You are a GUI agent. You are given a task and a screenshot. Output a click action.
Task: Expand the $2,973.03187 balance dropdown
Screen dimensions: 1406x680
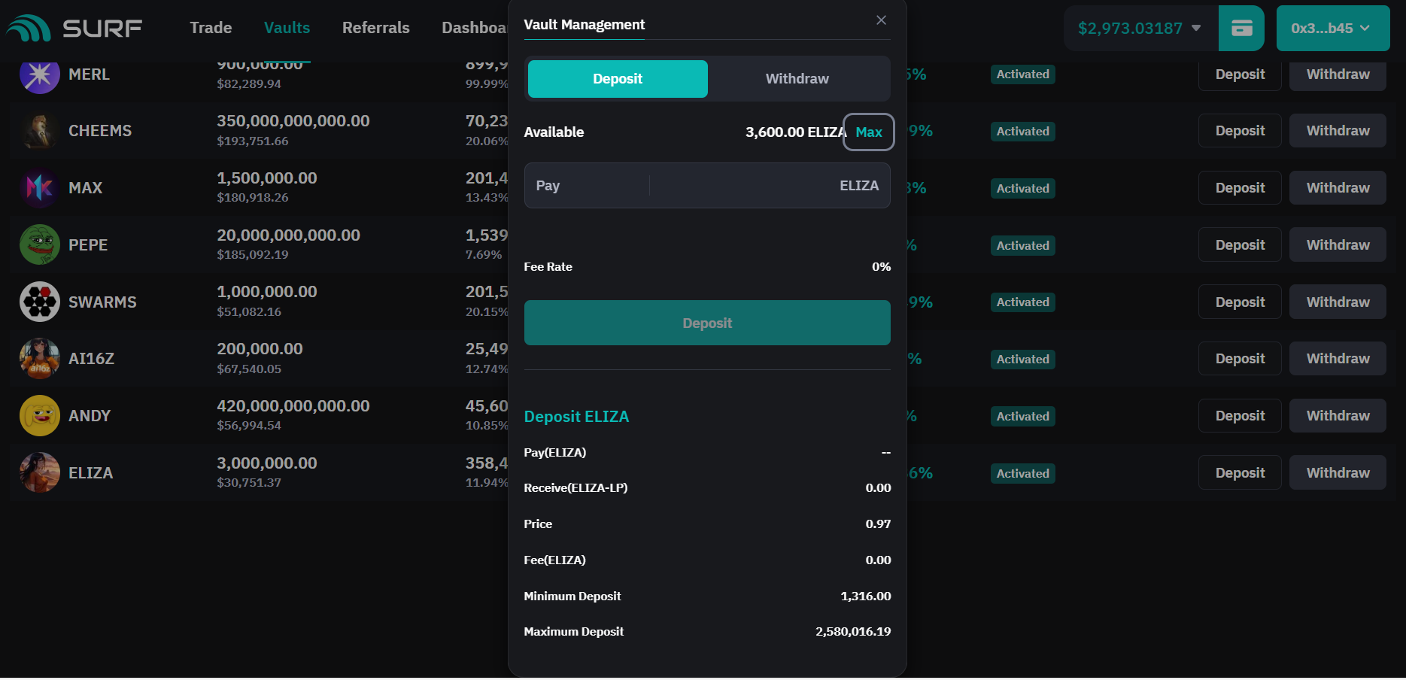click(x=1140, y=29)
